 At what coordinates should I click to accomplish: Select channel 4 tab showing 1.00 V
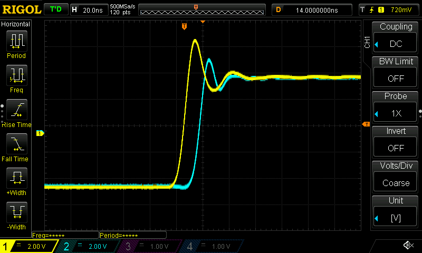[213, 246]
